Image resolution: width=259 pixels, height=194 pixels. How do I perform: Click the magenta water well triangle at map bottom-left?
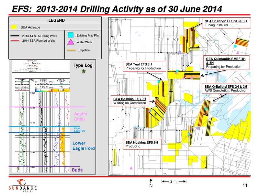pyautogui.click(x=131, y=168)
